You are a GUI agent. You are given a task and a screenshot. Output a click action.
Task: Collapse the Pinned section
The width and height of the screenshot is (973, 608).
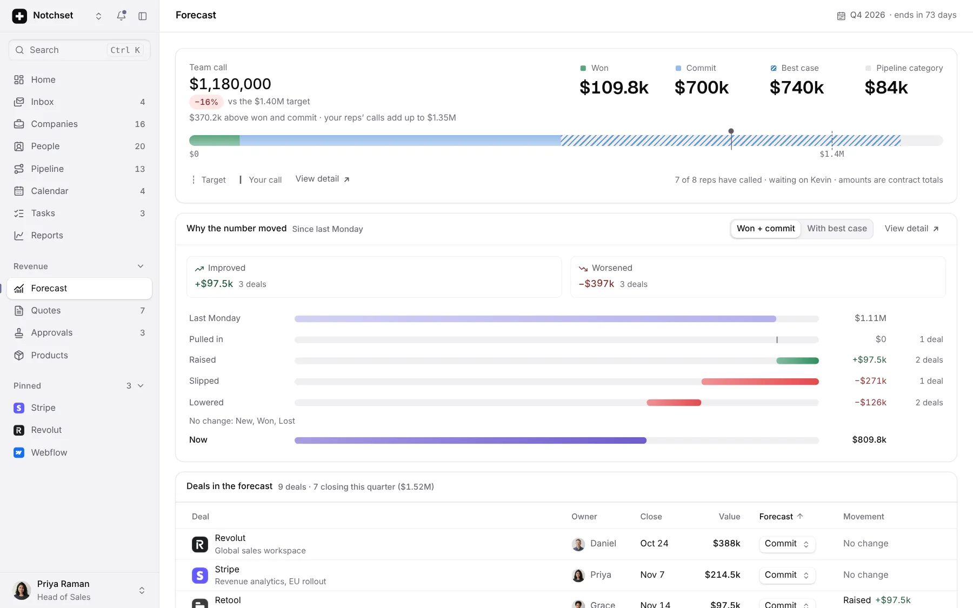point(141,385)
